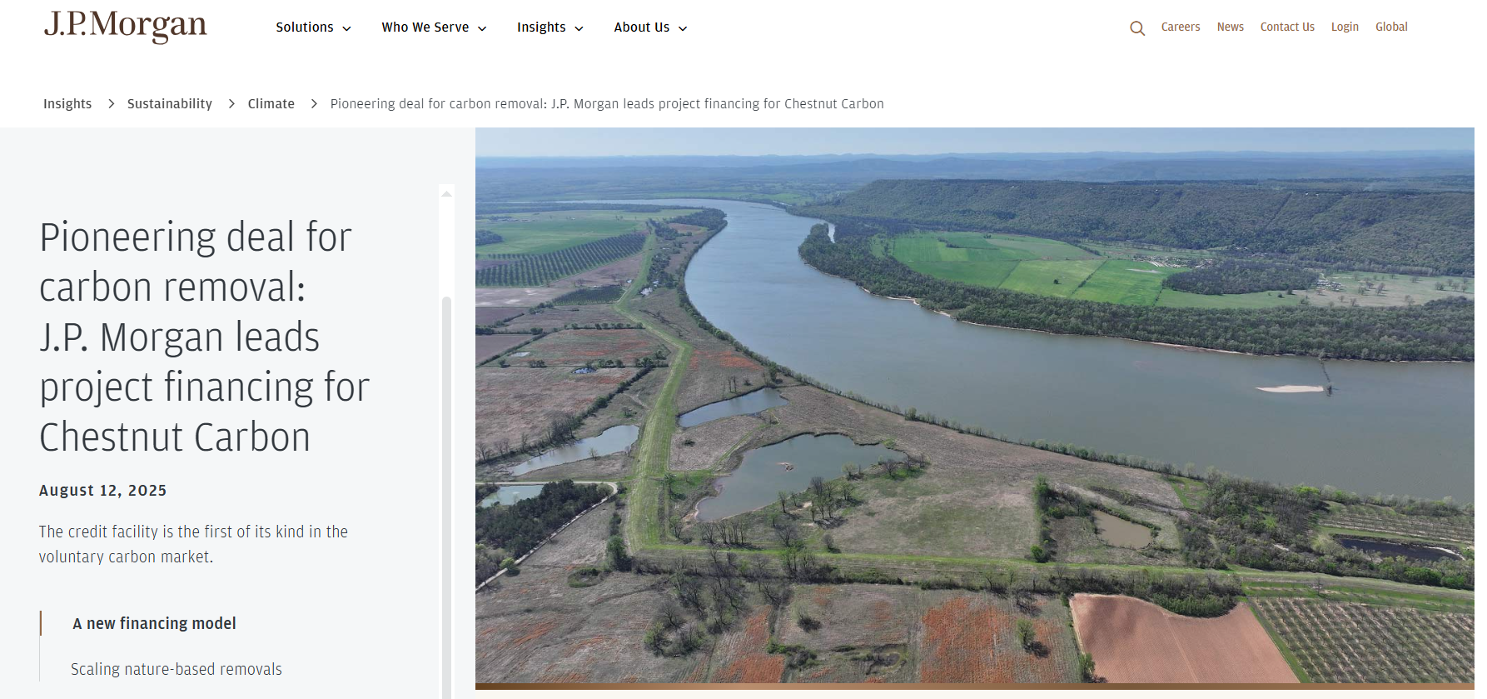Navigate to Insights breadcrumb
This screenshot has width=1487, height=699.
point(67,103)
